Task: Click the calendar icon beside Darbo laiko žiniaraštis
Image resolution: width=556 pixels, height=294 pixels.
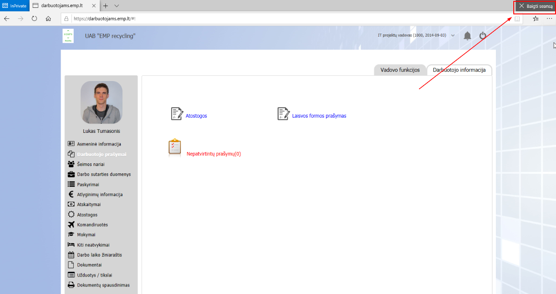Action: pos(71,255)
